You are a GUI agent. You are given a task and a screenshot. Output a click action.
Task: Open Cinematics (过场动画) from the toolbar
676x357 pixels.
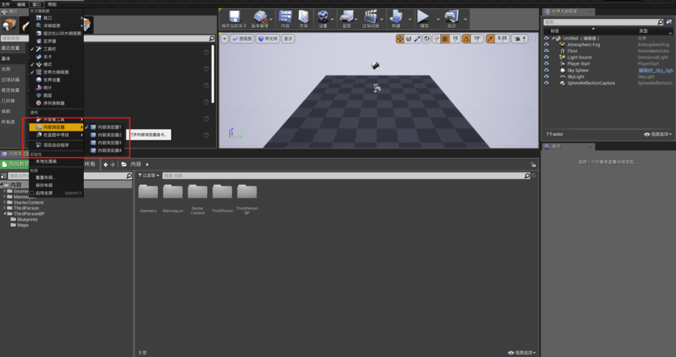pyautogui.click(x=372, y=18)
